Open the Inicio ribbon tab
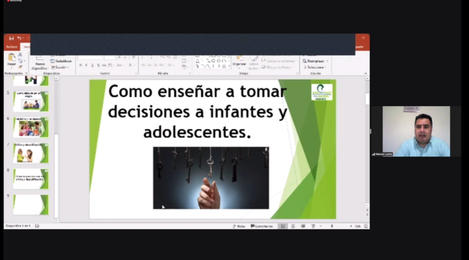This screenshot has width=469, height=260. click(x=26, y=47)
